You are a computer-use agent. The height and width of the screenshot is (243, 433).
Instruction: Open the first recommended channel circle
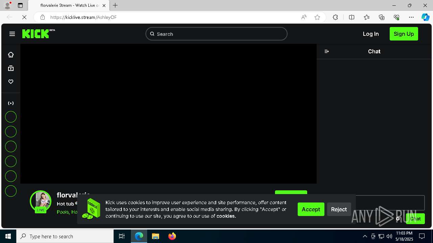click(11, 117)
